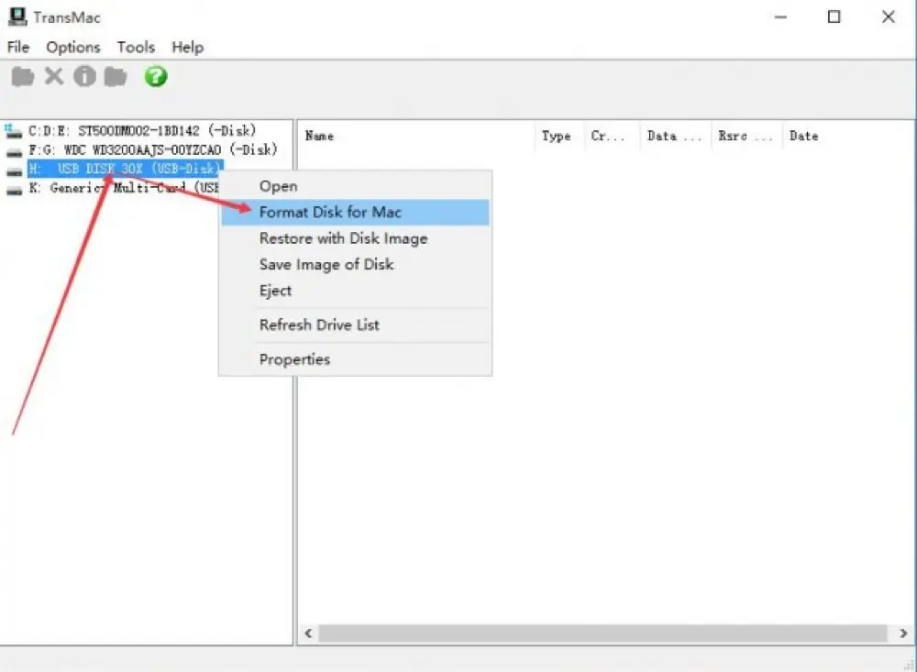917x672 pixels.
Task: Click the Data ... column header
Action: coord(676,136)
